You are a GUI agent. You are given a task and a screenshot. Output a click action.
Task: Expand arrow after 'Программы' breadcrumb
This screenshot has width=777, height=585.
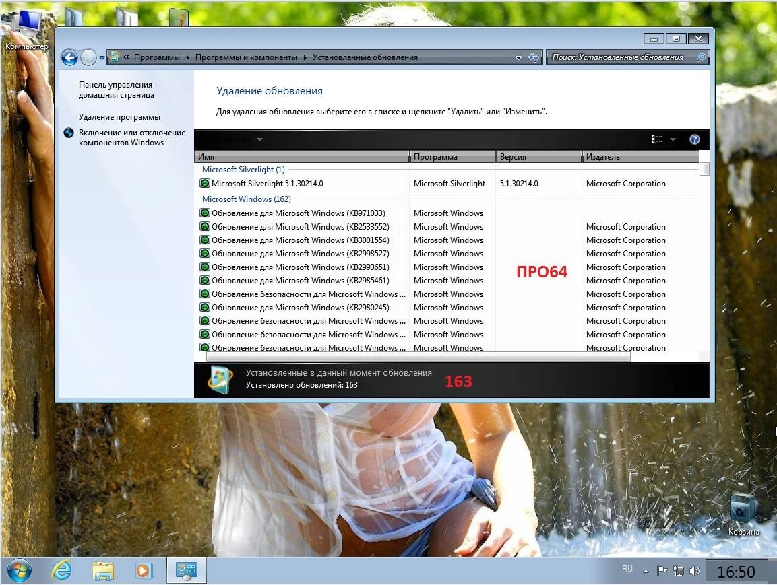pos(188,57)
